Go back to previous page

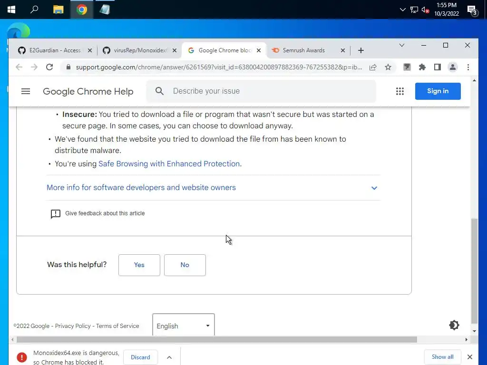pos(19,67)
